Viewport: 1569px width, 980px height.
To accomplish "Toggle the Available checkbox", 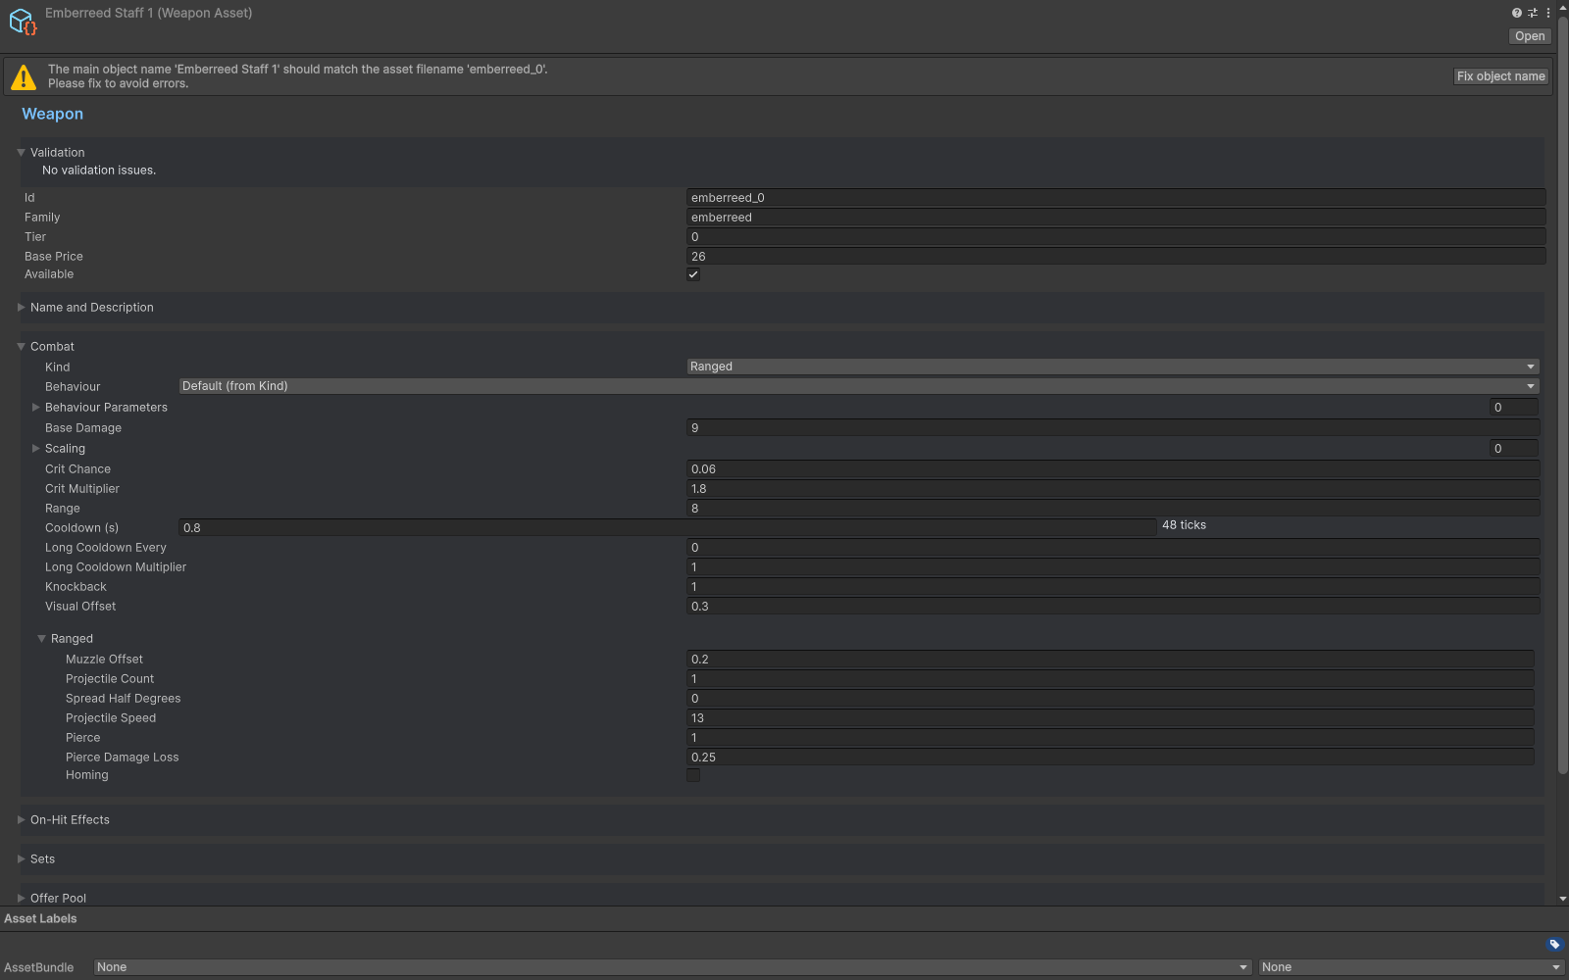I will click(693, 274).
